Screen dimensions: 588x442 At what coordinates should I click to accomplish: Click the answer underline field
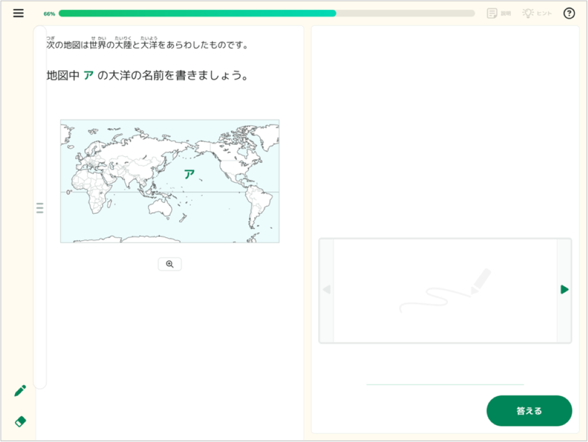pos(445,384)
